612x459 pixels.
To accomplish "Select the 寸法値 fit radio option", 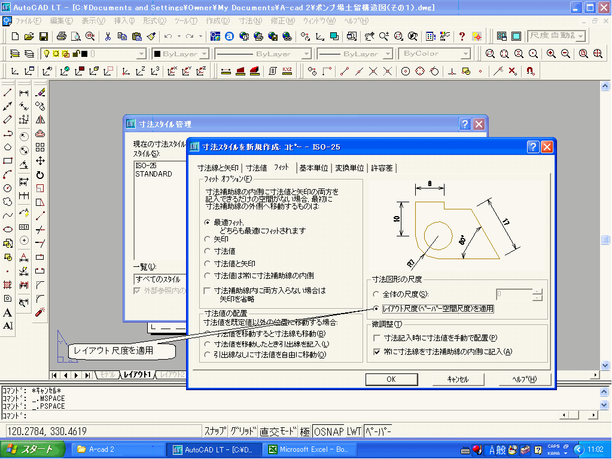I will [x=207, y=251].
